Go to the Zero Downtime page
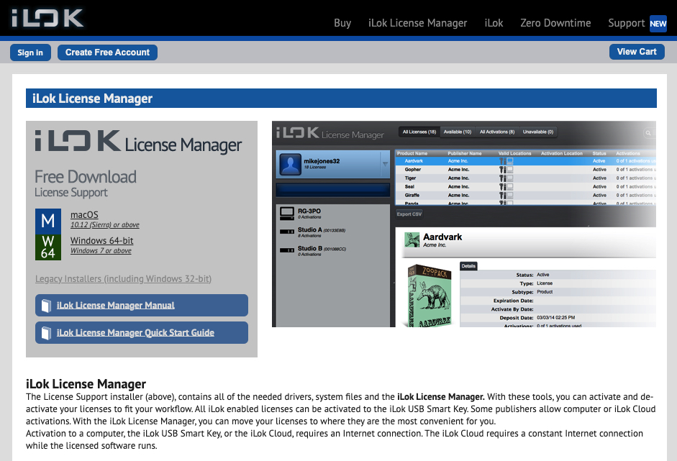 tap(555, 23)
